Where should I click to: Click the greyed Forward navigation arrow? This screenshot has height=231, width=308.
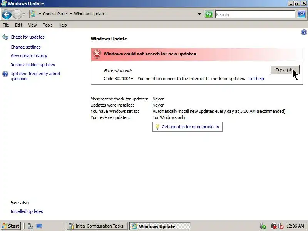[17, 14]
